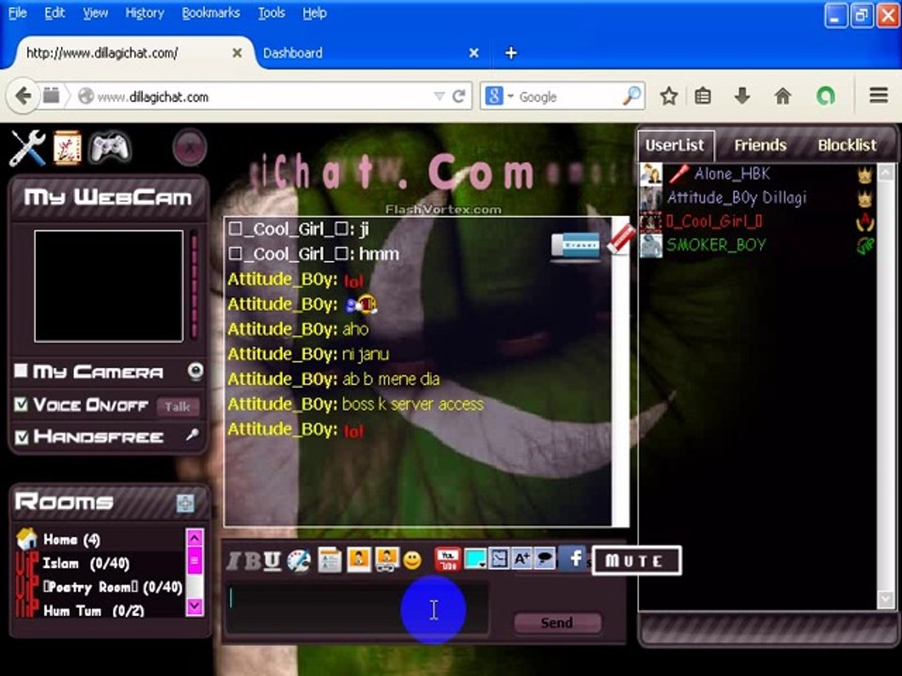This screenshot has width=902, height=676.
Task: Open the Edit menu
Action: [x=54, y=12]
